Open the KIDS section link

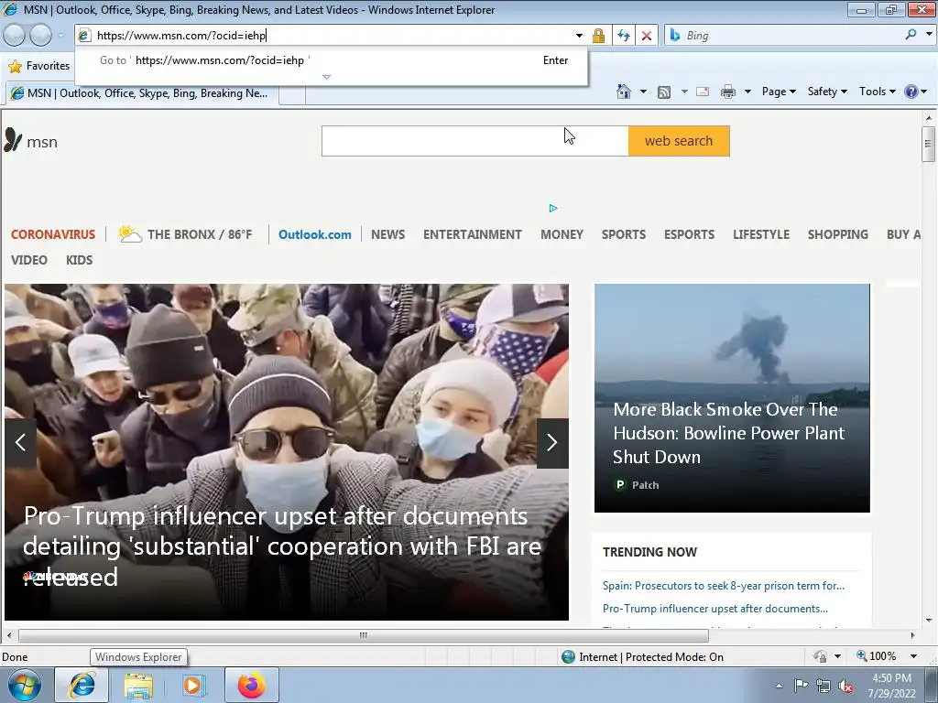(79, 260)
